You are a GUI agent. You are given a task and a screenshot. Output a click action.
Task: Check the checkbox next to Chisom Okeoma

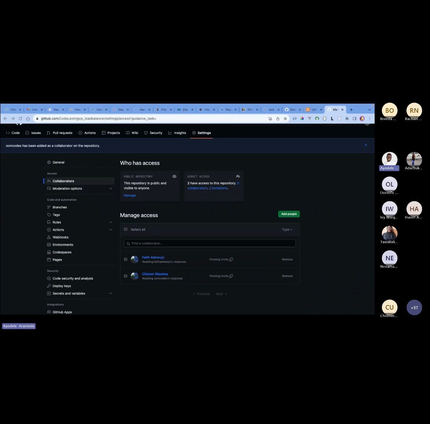[x=125, y=276]
